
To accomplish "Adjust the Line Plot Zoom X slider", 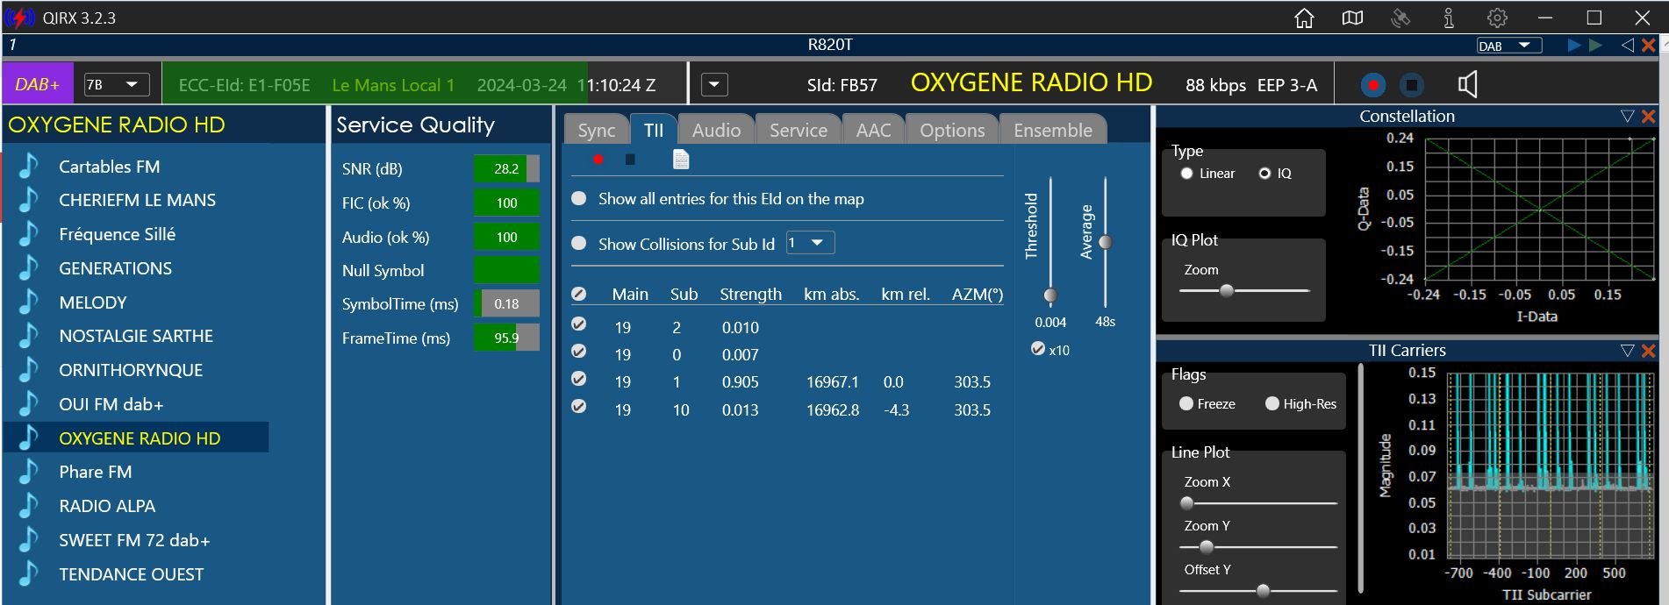I will (x=1187, y=503).
